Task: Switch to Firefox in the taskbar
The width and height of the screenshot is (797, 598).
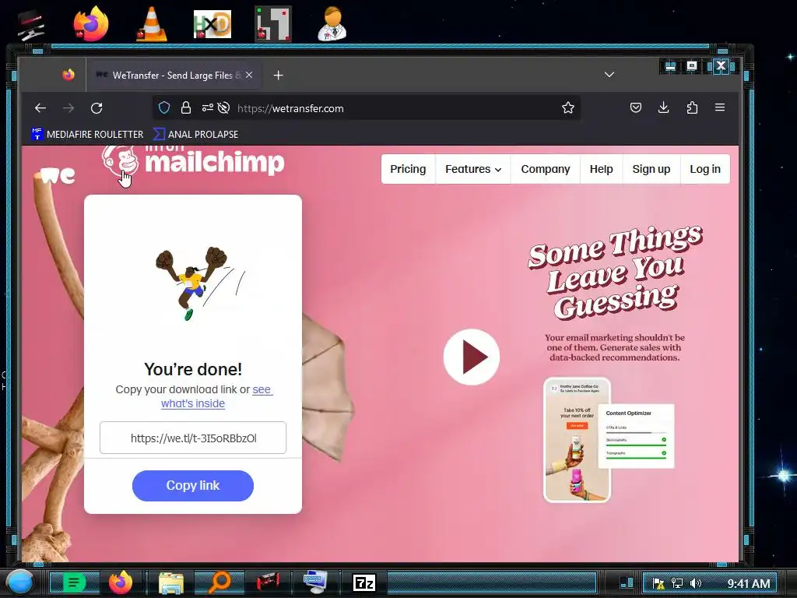Action: (x=121, y=582)
